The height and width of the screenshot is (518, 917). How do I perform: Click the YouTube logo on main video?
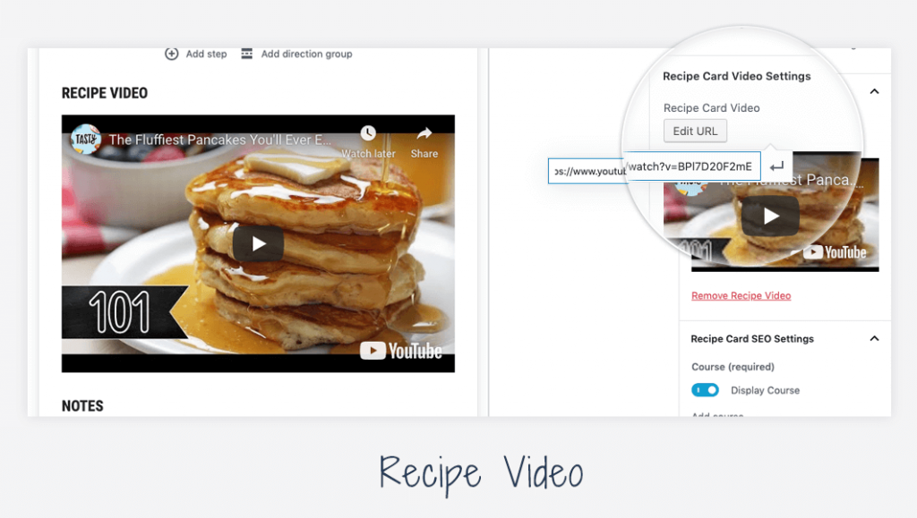(401, 351)
